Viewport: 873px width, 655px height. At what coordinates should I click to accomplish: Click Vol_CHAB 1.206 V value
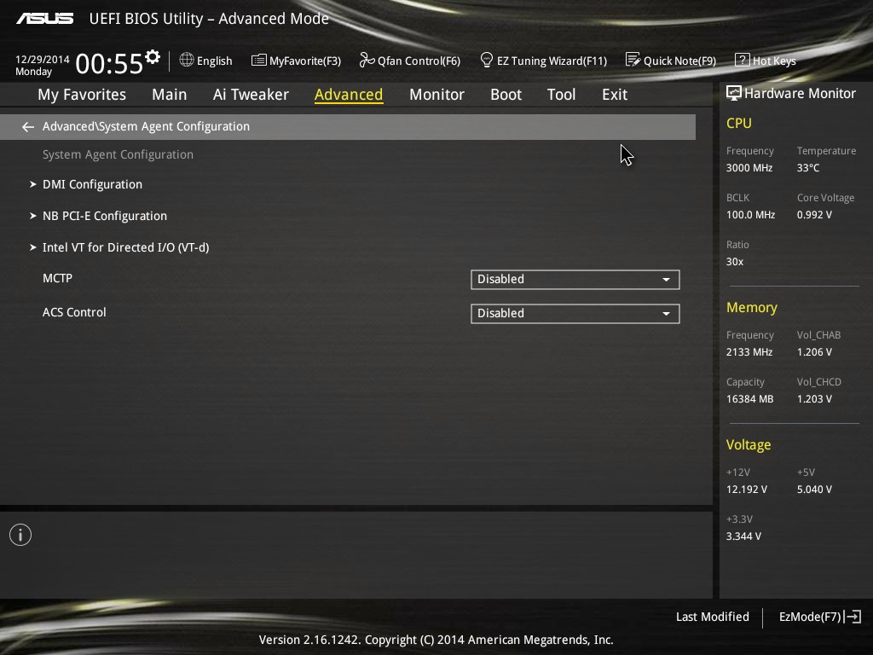click(814, 352)
